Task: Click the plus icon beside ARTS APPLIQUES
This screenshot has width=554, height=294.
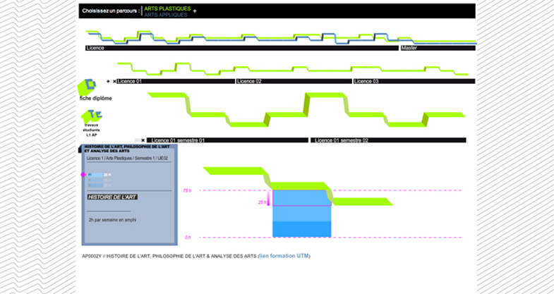Action: (x=195, y=11)
